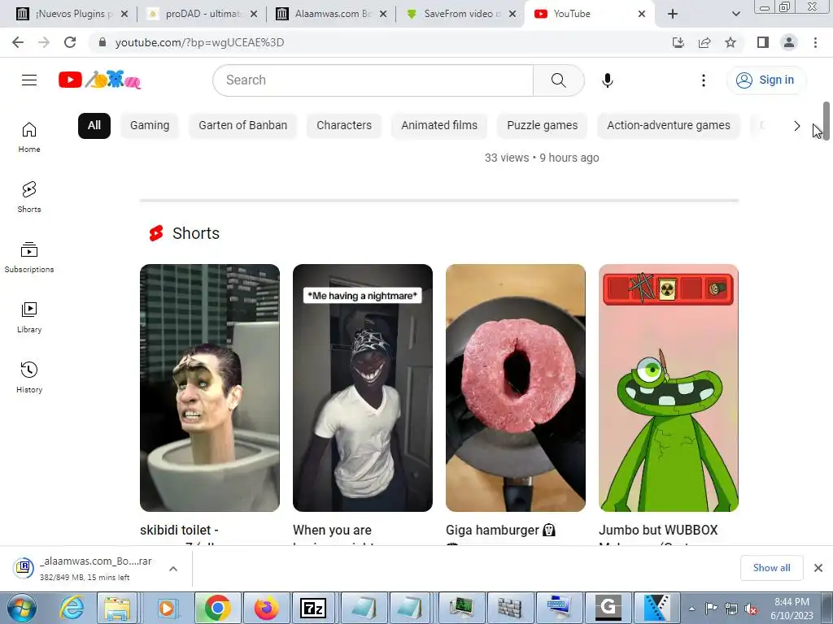Open Chrome three-dot menu
The image size is (833, 624).
pyautogui.click(x=815, y=42)
